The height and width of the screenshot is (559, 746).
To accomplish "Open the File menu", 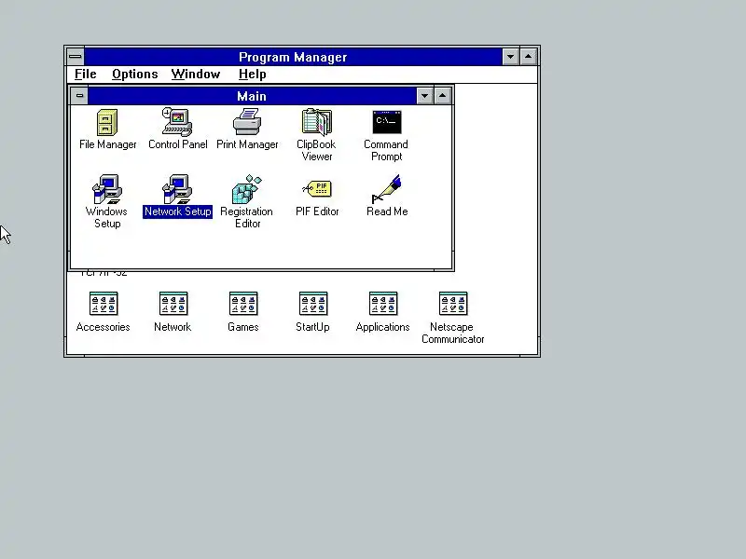I will tap(86, 75).
